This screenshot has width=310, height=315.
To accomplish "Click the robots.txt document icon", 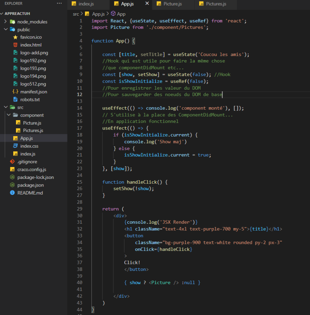I will pos(16,99).
